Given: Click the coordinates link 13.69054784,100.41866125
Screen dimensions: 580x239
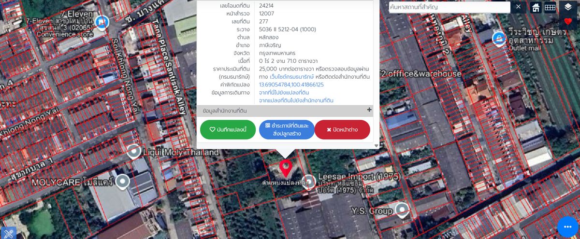Looking at the screenshot, I should (291, 84).
